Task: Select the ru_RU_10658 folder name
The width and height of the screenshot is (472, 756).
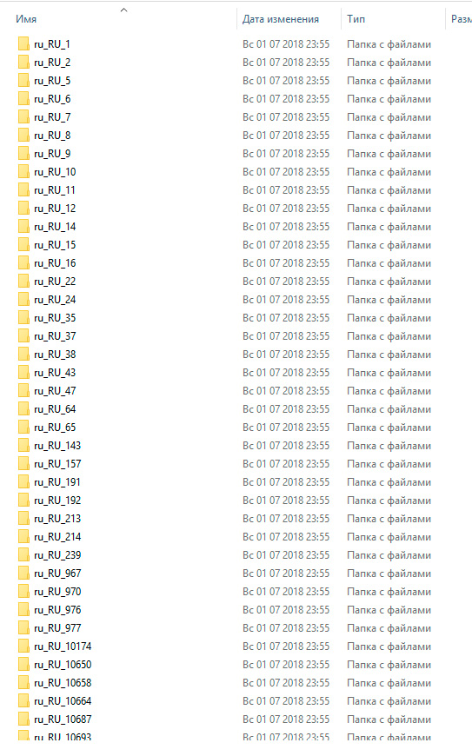Action: coord(63,683)
